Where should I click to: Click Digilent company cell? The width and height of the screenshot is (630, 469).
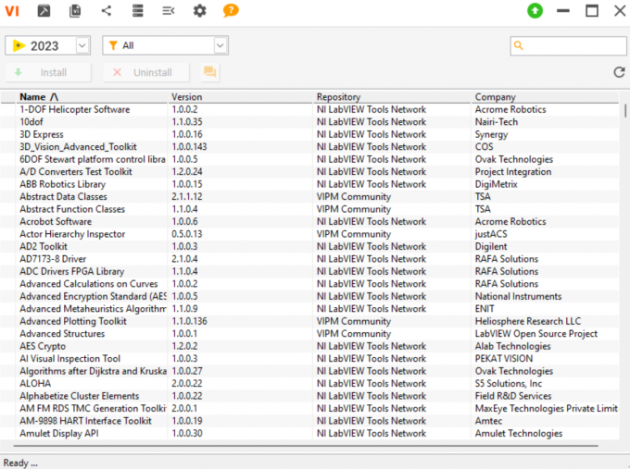[491, 246]
